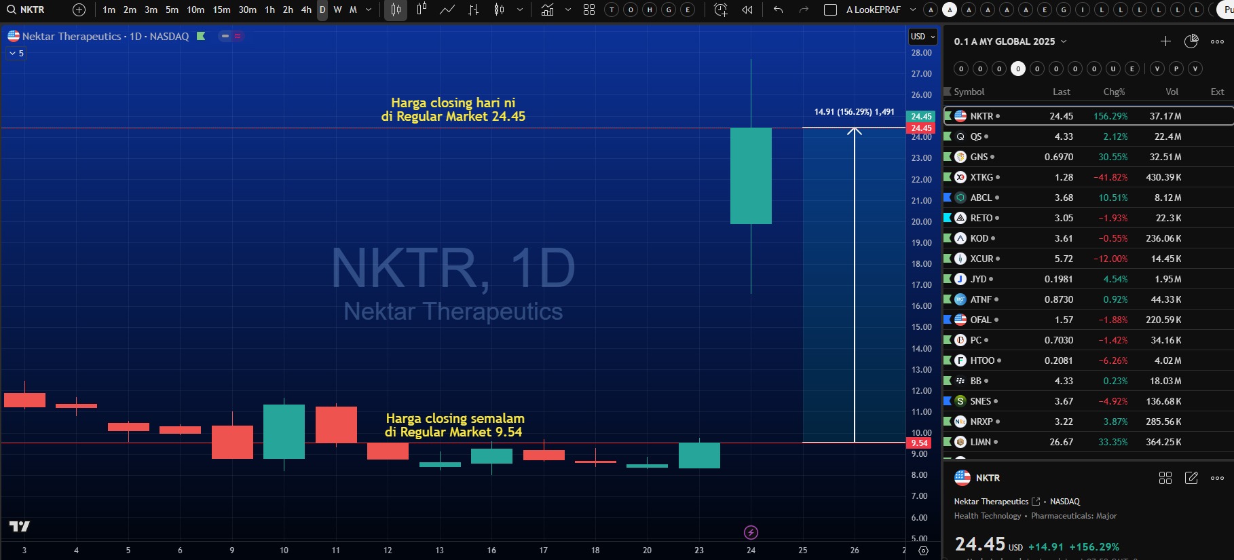Open chart settings gear at the time axis
This screenshot has width=1234, height=560.
tap(923, 550)
